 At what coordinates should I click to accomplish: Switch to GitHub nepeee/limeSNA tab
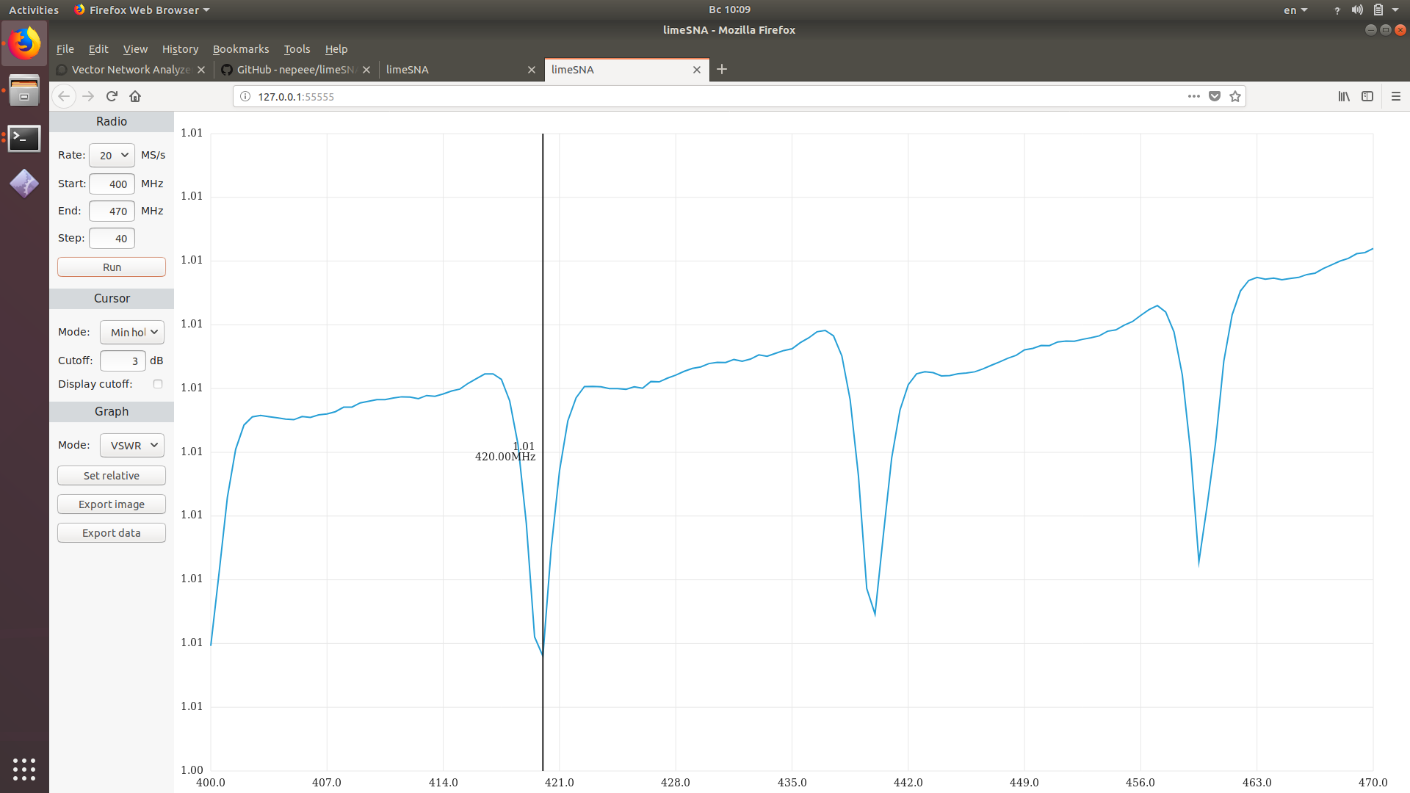pyautogui.click(x=294, y=70)
